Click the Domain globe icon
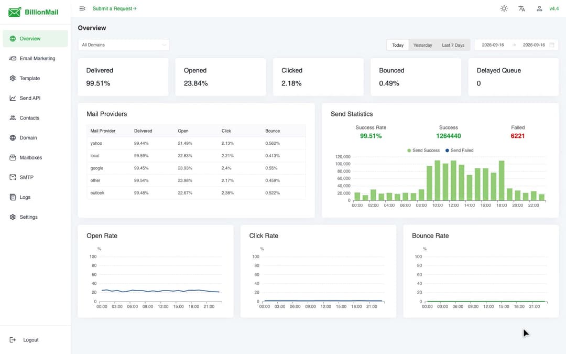 (13, 137)
